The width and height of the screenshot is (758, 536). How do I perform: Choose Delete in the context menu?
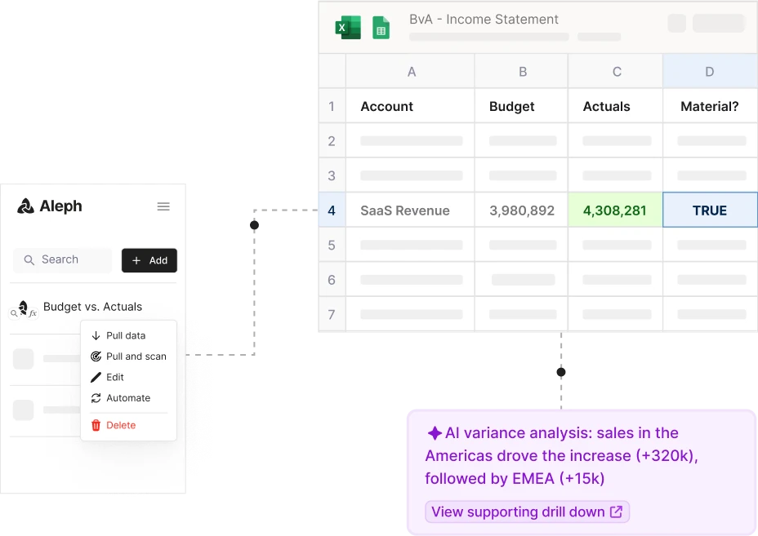pos(128,425)
